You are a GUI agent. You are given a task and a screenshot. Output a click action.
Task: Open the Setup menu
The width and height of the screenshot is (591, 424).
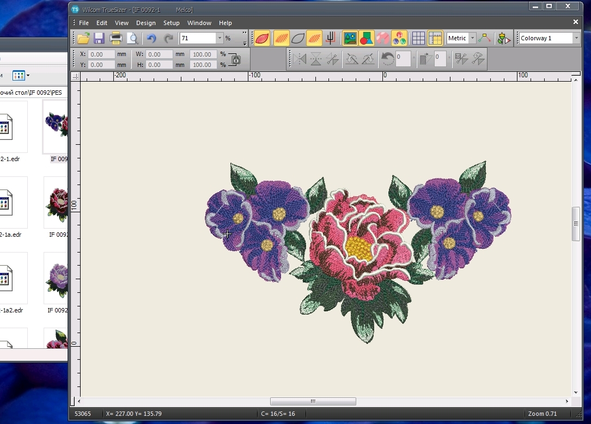click(x=171, y=23)
